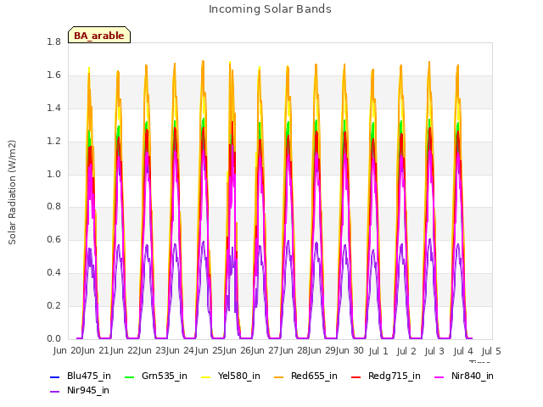The image size is (543, 407).
Task: Click the 0.8 y-axis tick label
Action: [x=53, y=207]
